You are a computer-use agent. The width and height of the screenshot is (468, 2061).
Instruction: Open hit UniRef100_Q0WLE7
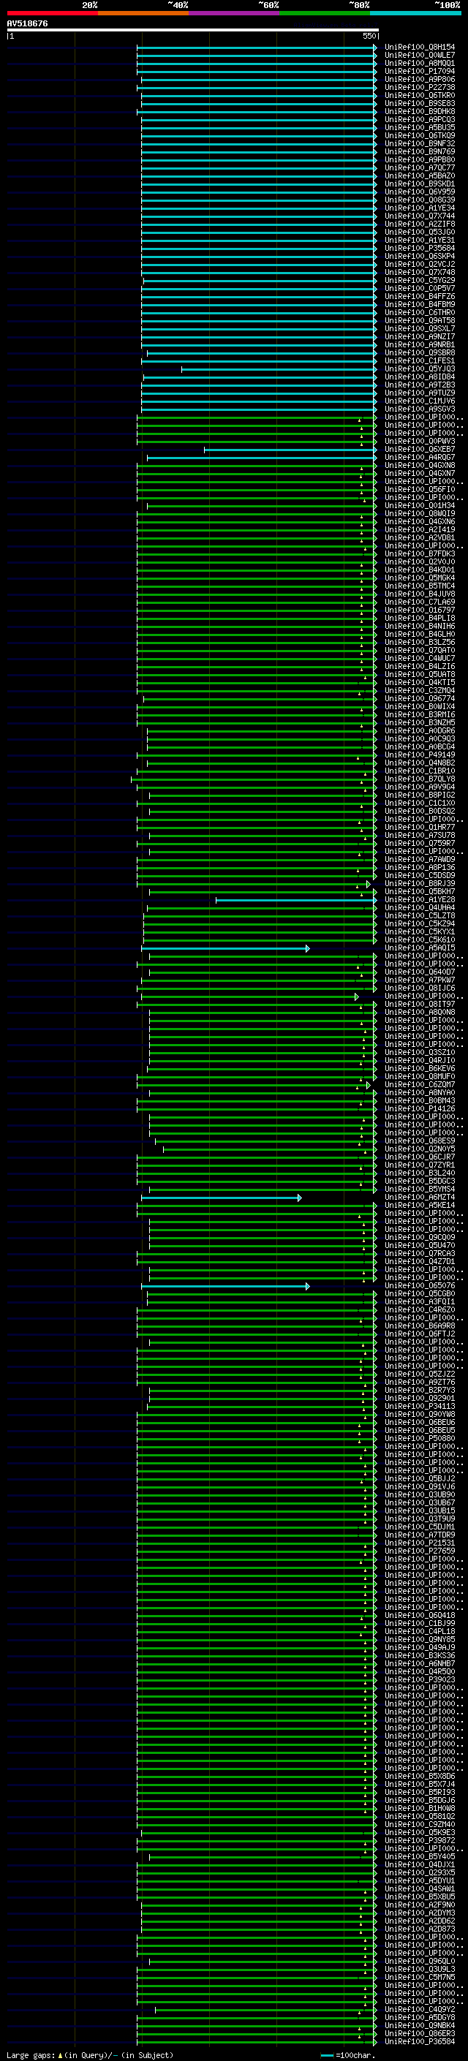pos(420,56)
